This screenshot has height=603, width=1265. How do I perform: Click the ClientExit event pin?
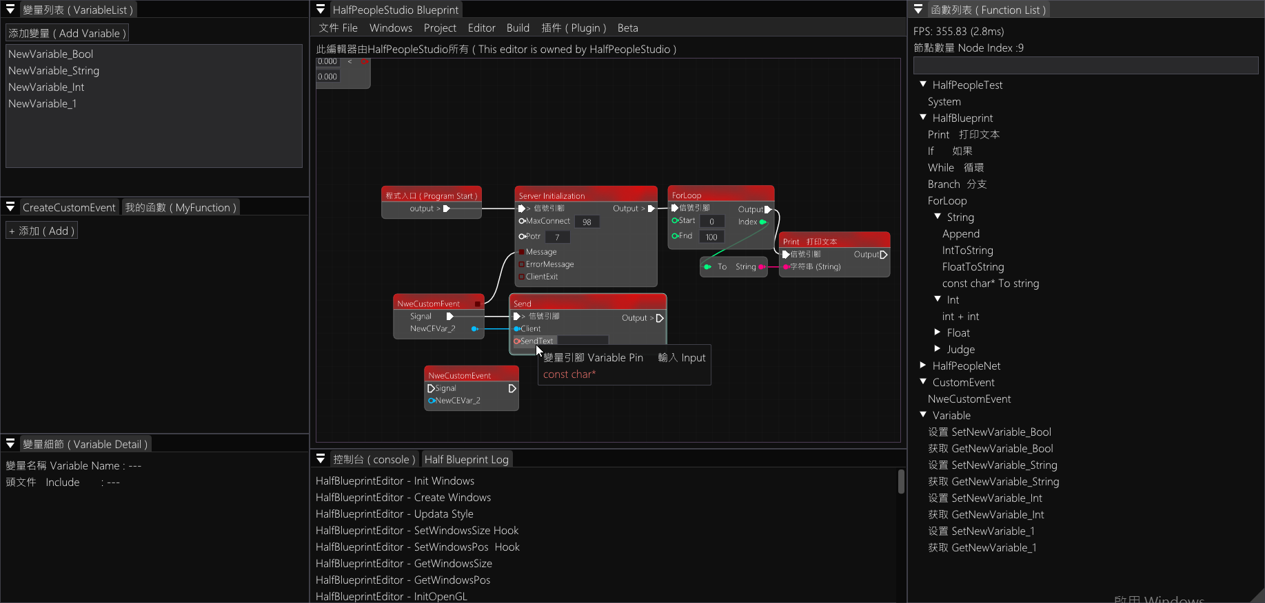(522, 277)
